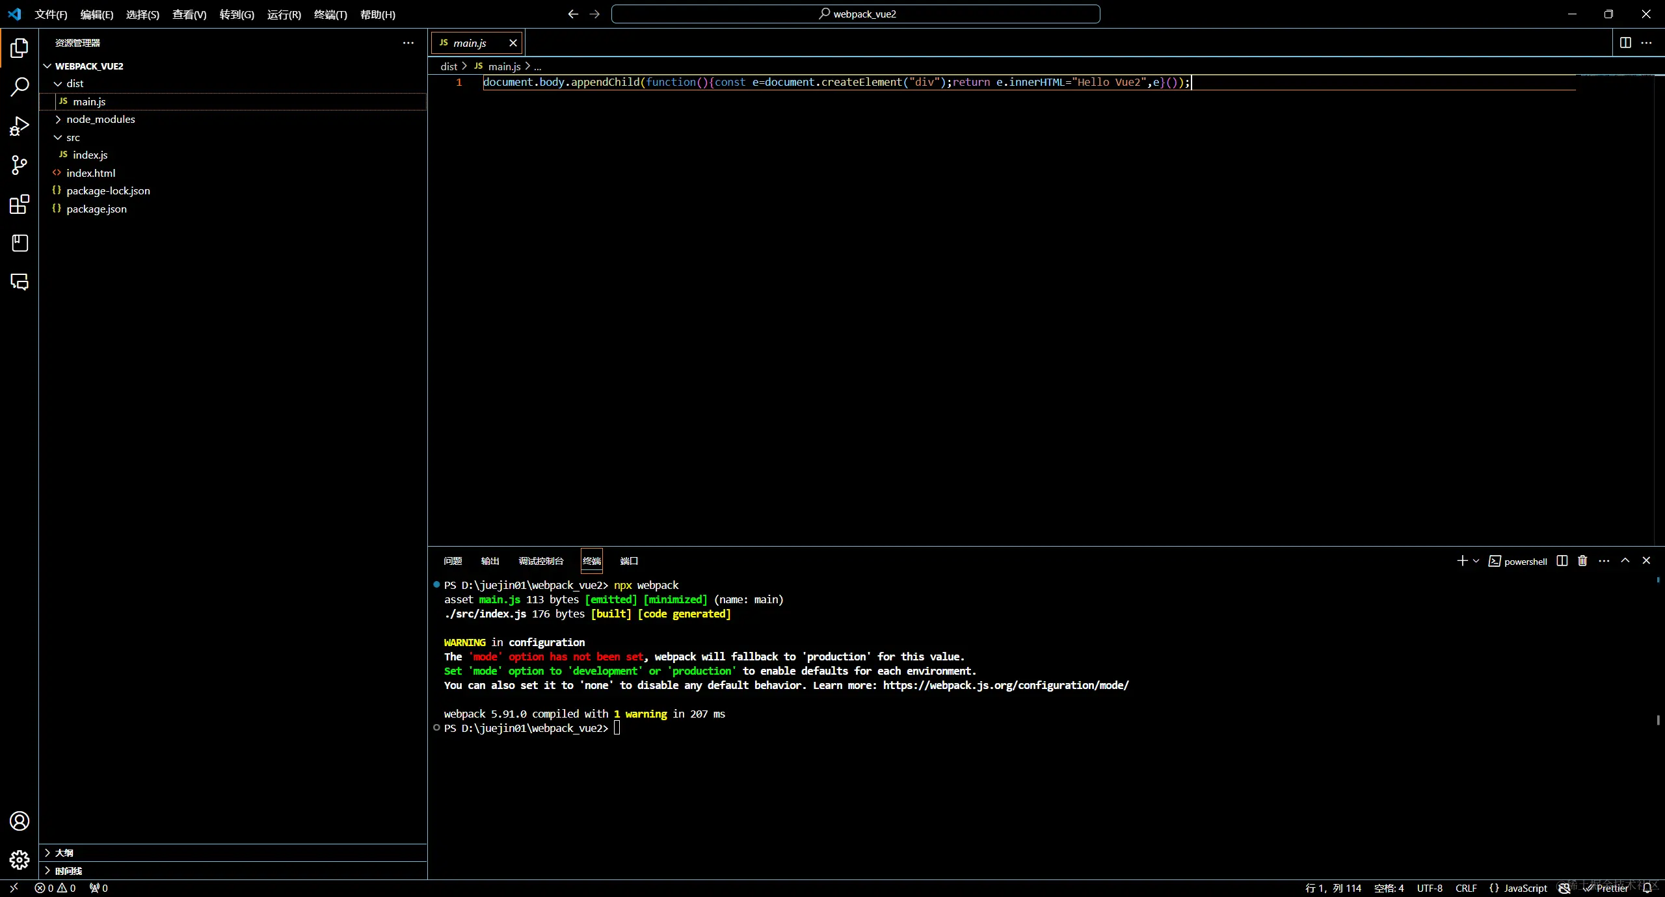Collapse the src folder
Viewport: 1665px width, 897px height.
(73, 138)
